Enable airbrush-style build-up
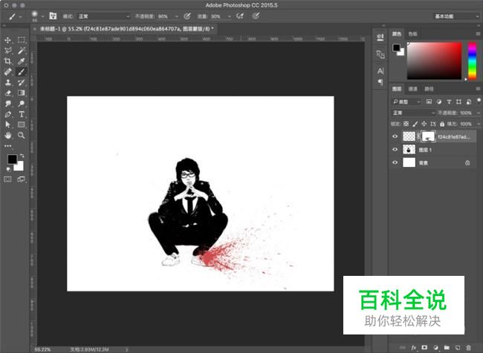483x353 pixels. 240,16
